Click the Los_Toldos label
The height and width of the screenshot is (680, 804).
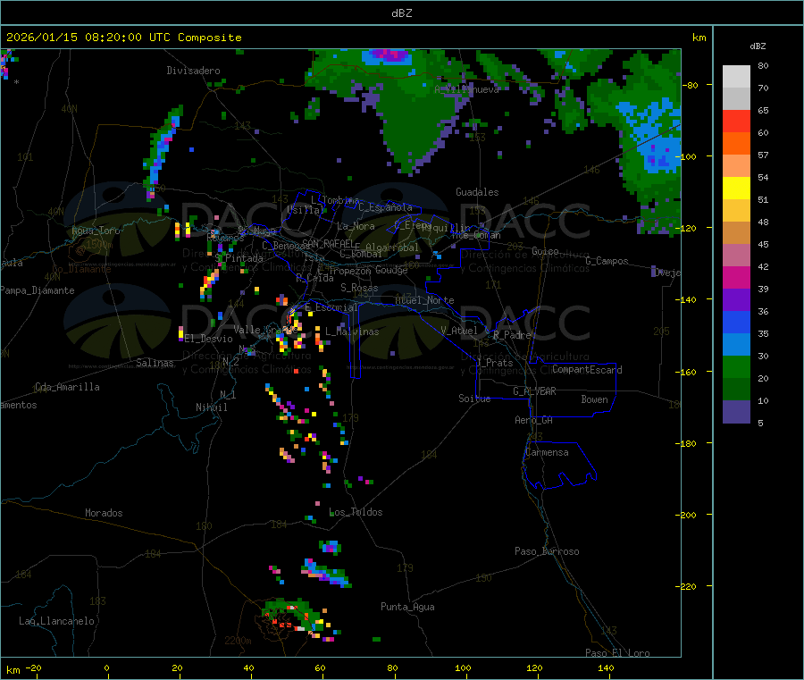356,512
